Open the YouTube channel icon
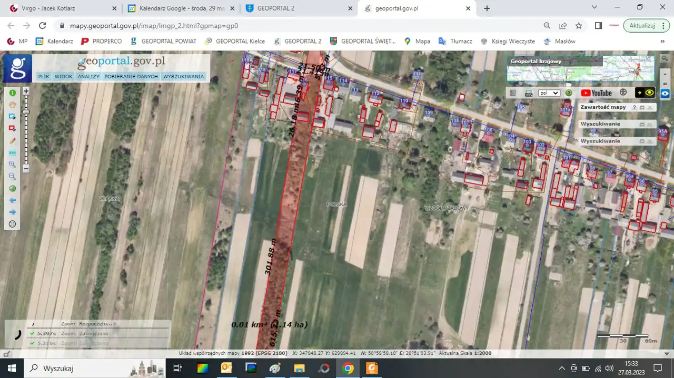The height and width of the screenshot is (378, 674). [x=596, y=93]
